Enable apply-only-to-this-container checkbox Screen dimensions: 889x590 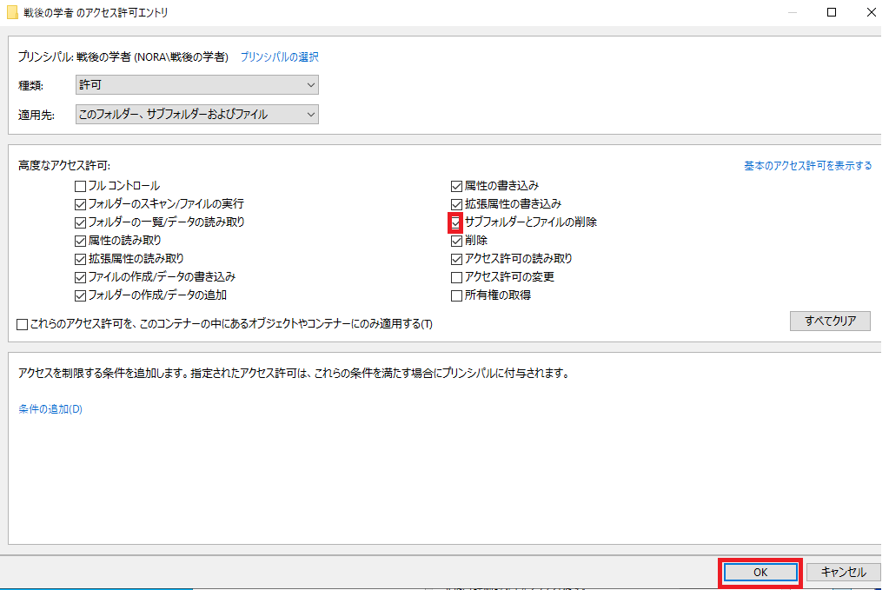pyautogui.click(x=22, y=324)
